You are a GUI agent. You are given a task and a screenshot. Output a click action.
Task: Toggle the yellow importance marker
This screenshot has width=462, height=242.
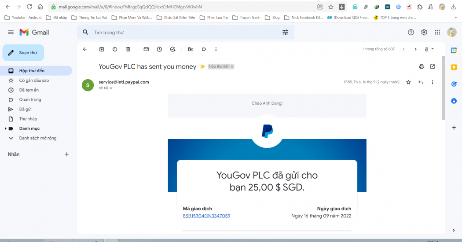pyautogui.click(x=202, y=66)
